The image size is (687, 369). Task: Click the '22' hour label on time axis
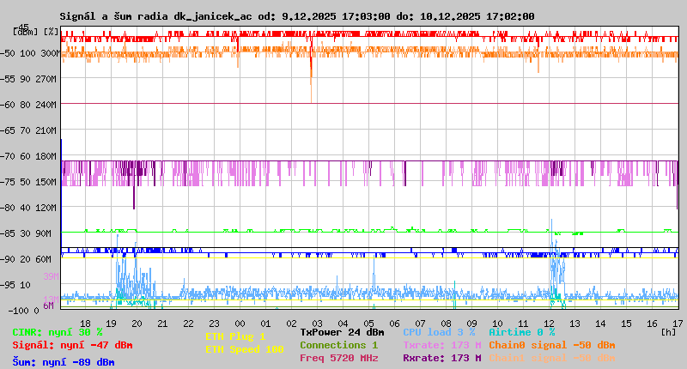click(188, 324)
